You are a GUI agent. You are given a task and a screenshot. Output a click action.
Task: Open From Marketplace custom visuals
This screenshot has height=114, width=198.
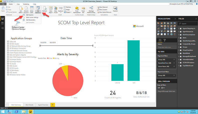point(77,10)
